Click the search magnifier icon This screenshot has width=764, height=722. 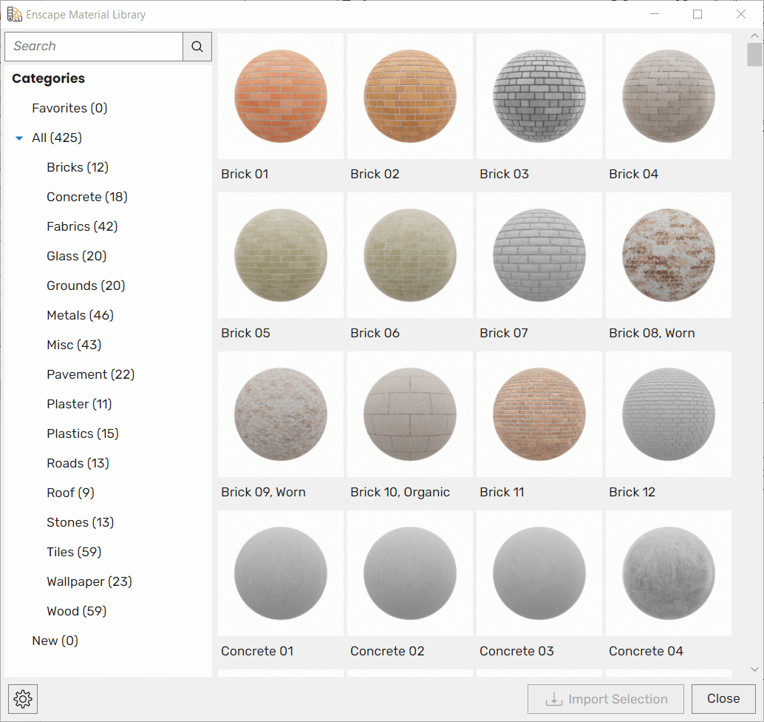pyautogui.click(x=197, y=47)
